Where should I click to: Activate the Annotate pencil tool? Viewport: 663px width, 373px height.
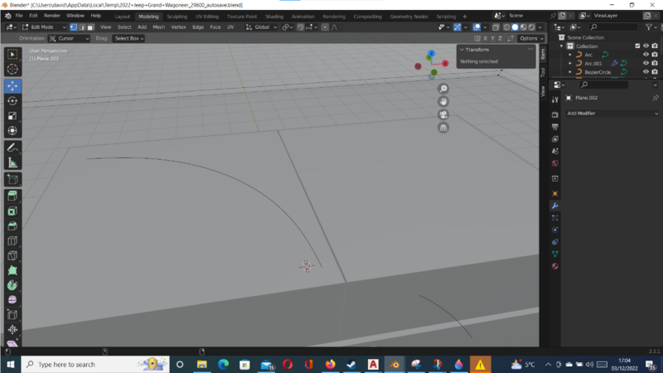pos(12,148)
